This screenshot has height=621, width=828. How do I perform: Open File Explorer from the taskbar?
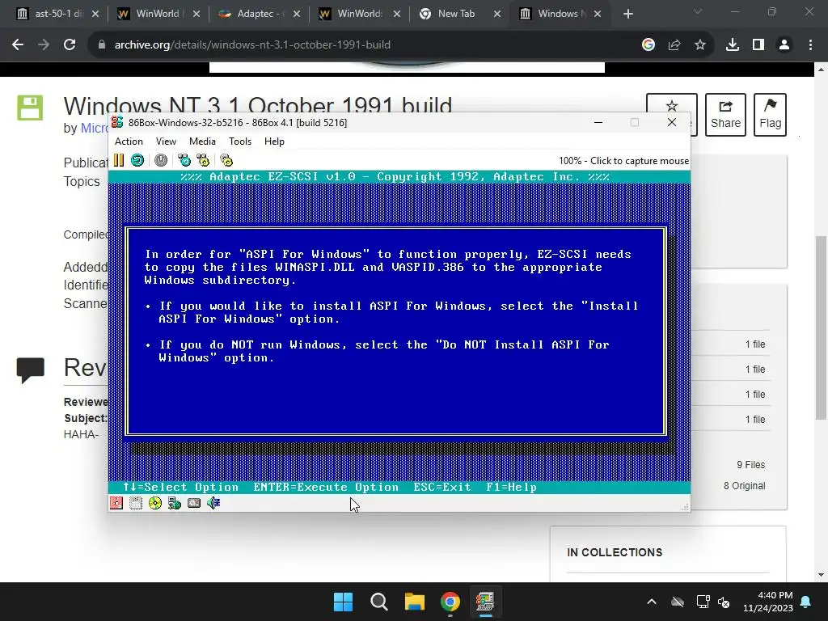(415, 602)
